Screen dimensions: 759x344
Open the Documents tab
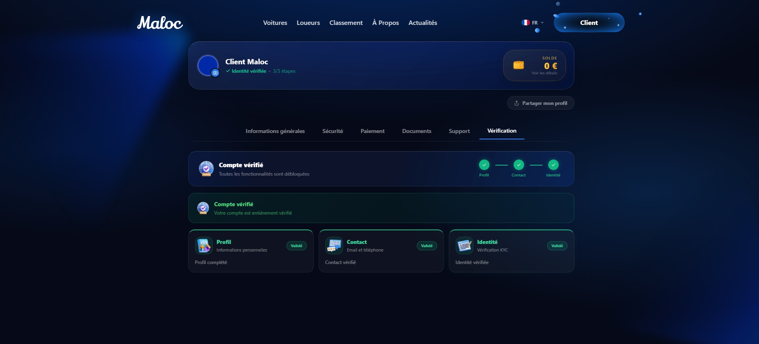416,131
